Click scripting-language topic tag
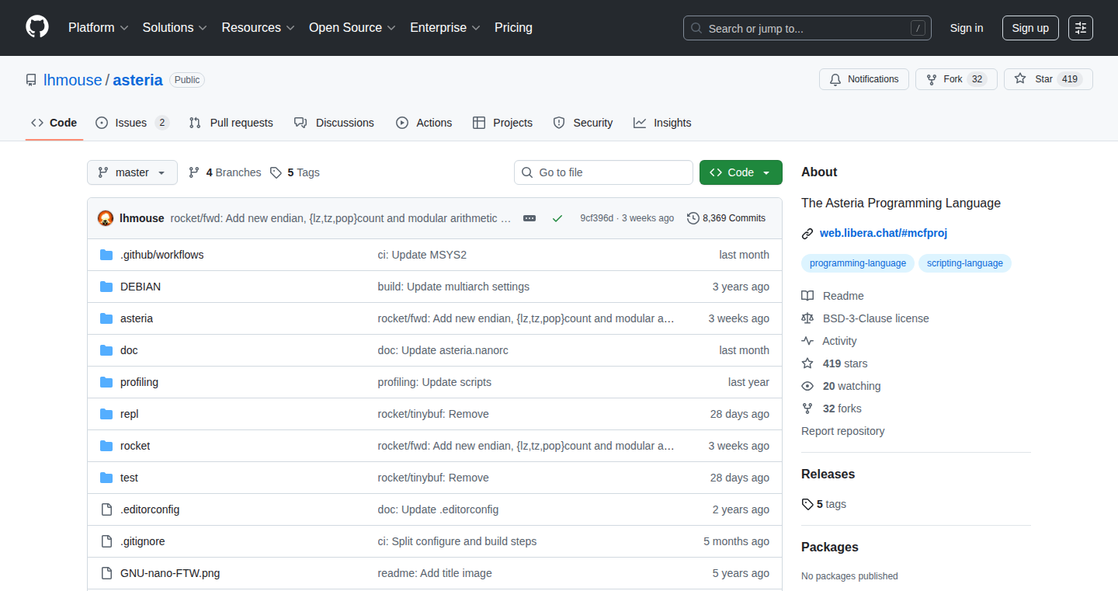The image size is (1118, 591). 965,263
